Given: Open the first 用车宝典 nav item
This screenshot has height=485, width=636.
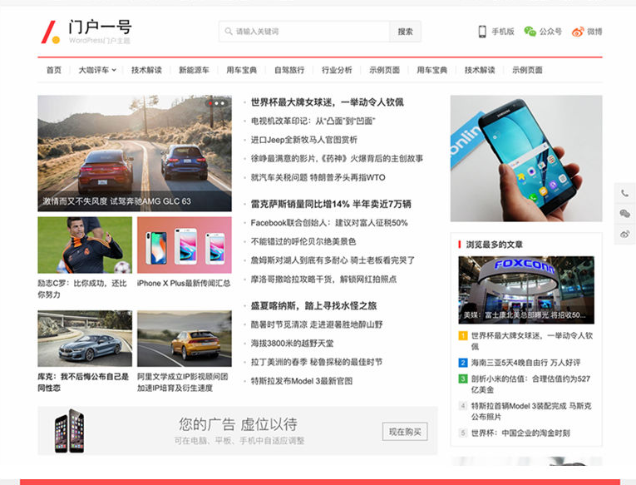Looking at the screenshot, I should coord(242,70).
